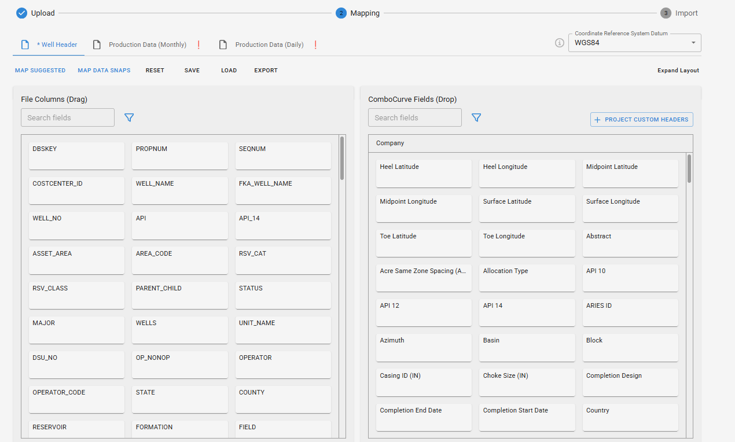This screenshot has height=442, width=735.
Task: Select the COUNTY file column card
Action: (x=283, y=400)
